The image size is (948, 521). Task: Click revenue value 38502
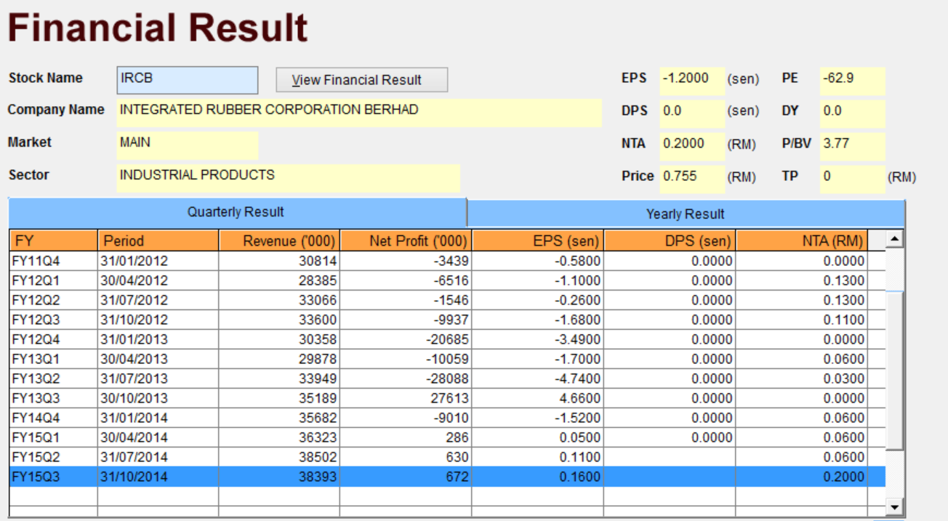tap(279, 457)
